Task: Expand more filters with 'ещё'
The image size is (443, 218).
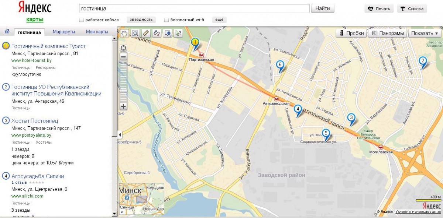Action: pos(219,20)
